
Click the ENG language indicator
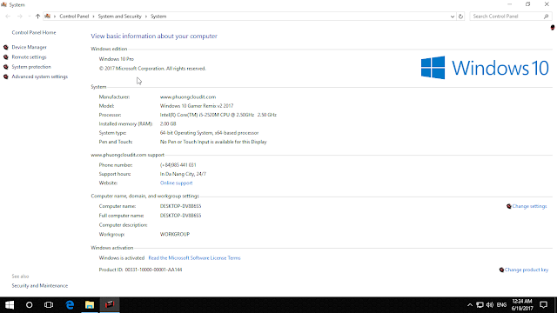pos(501,305)
